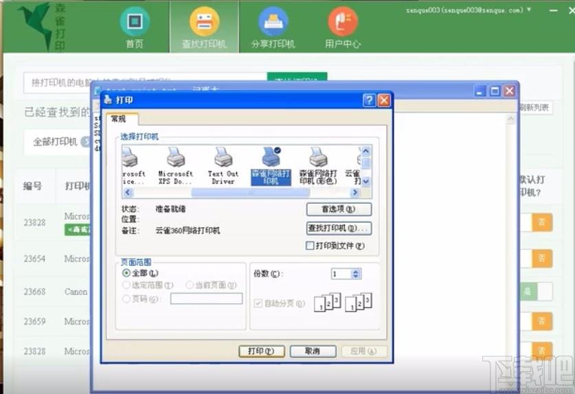Click the 云雀360网络打印机 remark text
The height and width of the screenshot is (394, 575).
pyautogui.click(x=188, y=231)
